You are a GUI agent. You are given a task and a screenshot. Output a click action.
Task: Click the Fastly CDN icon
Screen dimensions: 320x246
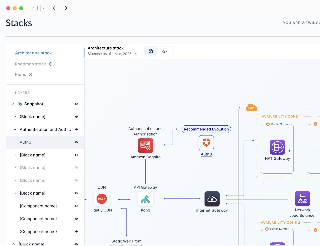click(102, 199)
